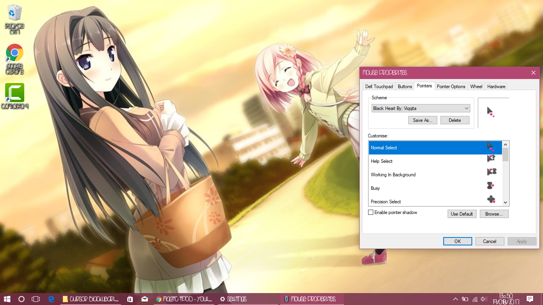Click the Apply button
Viewport: 543px width, 305px height.
pos(522,241)
